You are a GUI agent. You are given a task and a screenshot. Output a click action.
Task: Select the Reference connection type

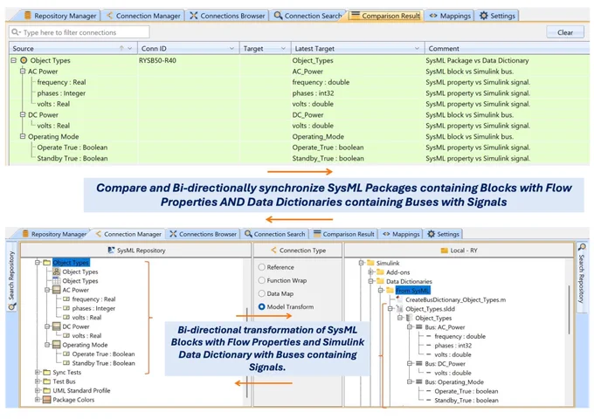click(x=261, y=267)
